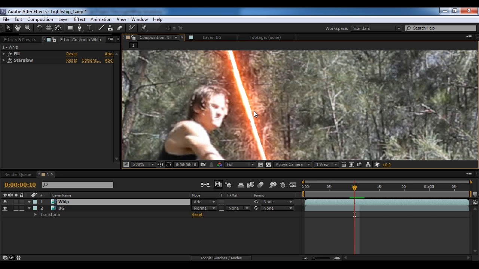The width and height of the screenshot is (479, 269).
Task: Hide the Whip layer with its eye
Action: point(5,202)
